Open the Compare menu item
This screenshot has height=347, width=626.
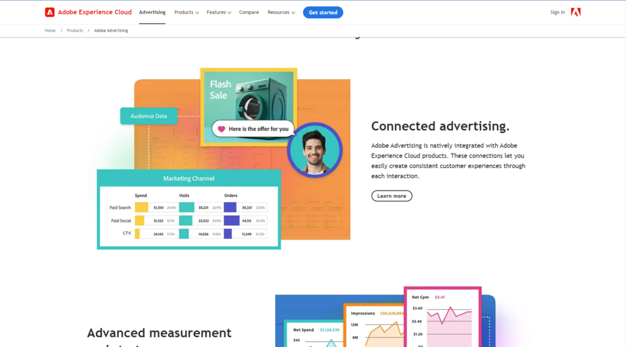[x=249, y=12]
